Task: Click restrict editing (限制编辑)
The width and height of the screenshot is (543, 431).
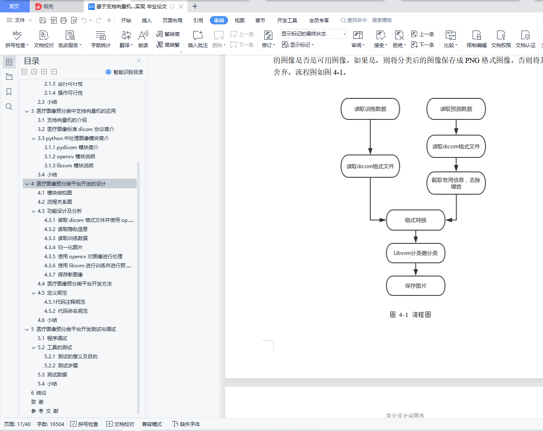Action: point(477,39)
